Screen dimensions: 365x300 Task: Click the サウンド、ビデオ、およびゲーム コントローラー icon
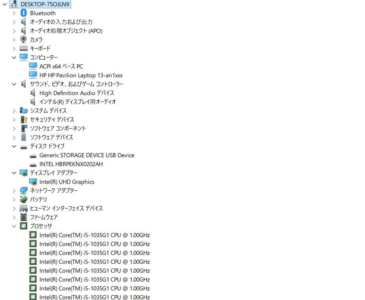(23, 84)
